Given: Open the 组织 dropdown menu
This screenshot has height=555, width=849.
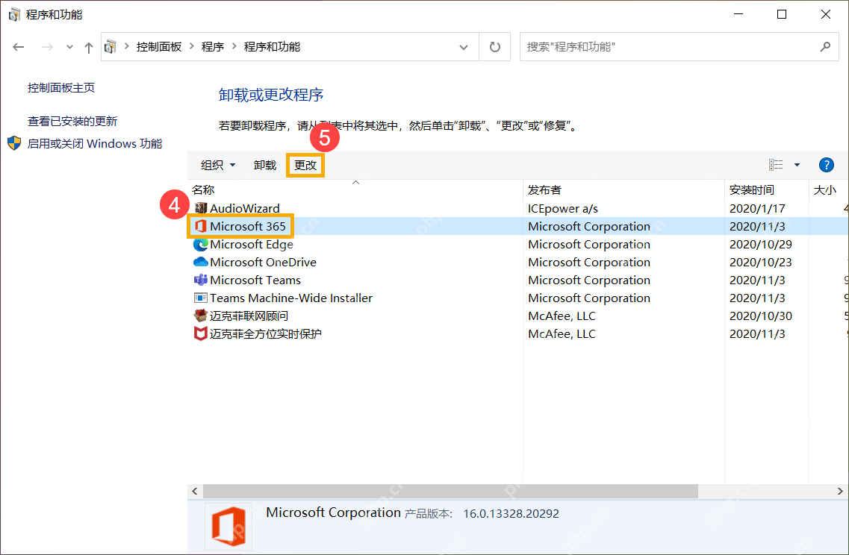Looking at the screenshot, I should 218,165.
